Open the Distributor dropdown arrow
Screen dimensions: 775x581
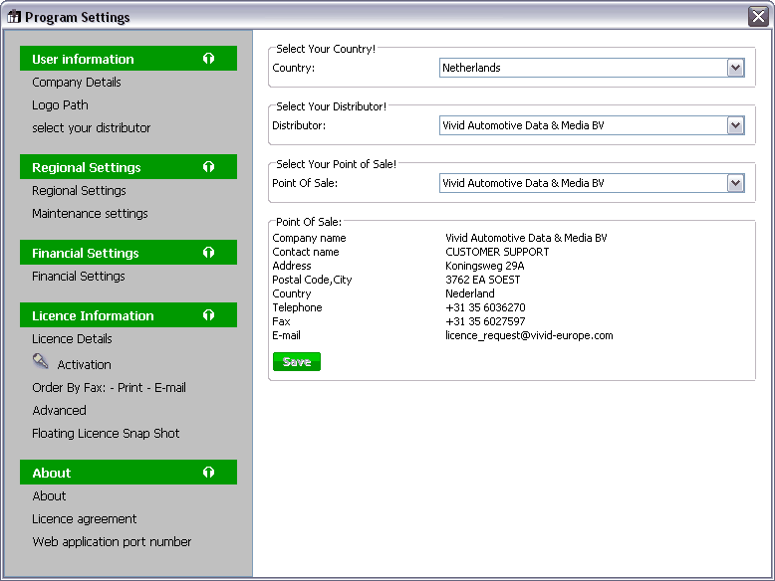[735, 125]
